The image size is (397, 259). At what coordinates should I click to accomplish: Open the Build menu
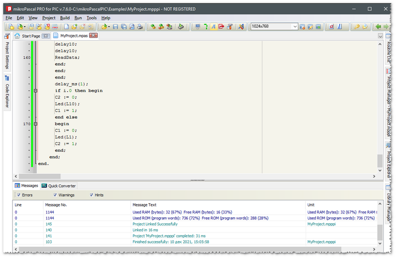[65, 18]
